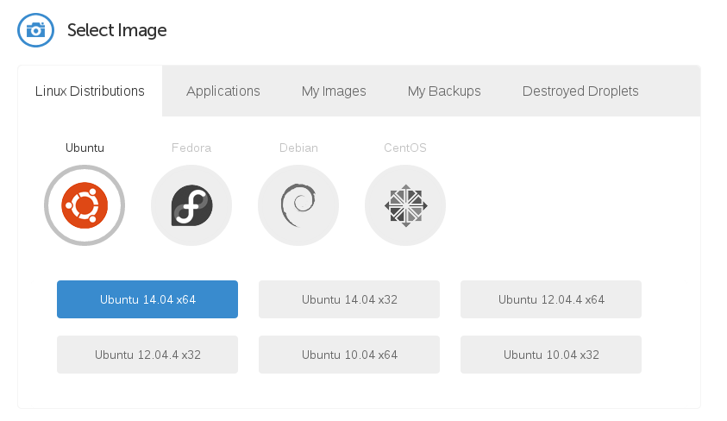Viewport: 727px width, 421px height.
Task: Click the Debian distribution name label
Action: pos(298,148)
